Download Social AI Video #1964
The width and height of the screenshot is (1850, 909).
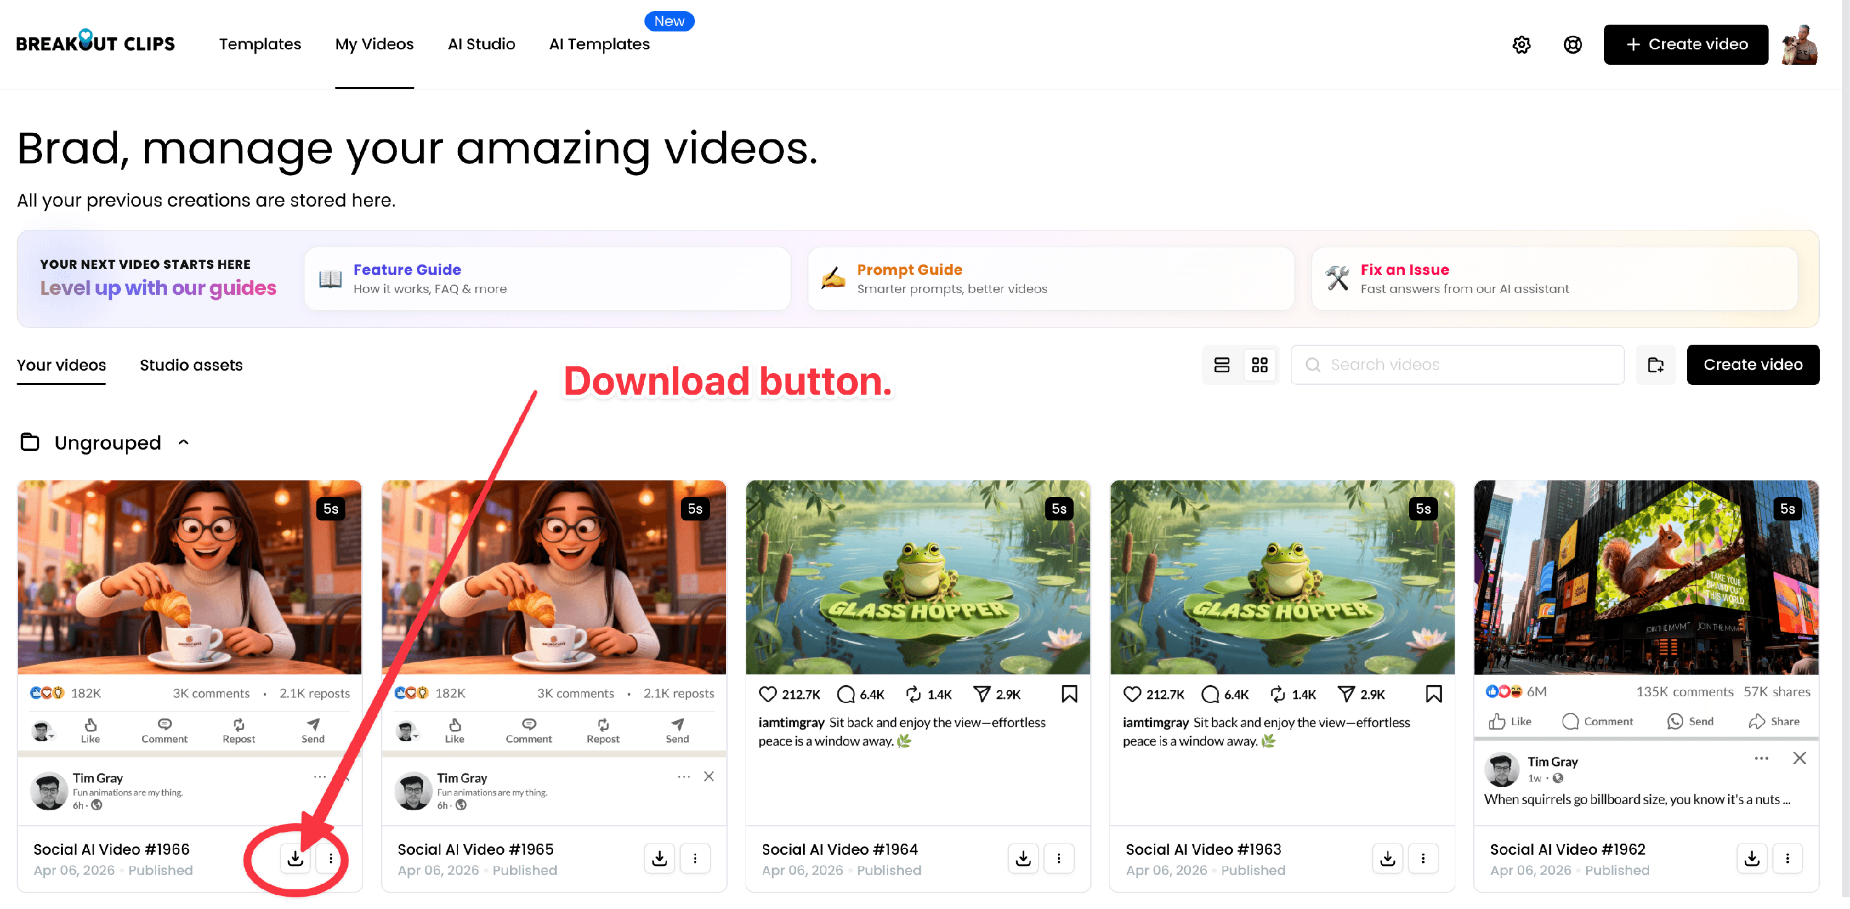(1024, 858)
